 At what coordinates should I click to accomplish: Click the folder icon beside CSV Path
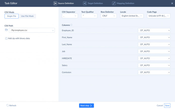[x=6, y=30]
